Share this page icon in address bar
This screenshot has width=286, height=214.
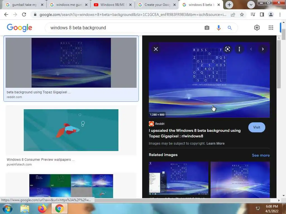[x=233, y=15]
